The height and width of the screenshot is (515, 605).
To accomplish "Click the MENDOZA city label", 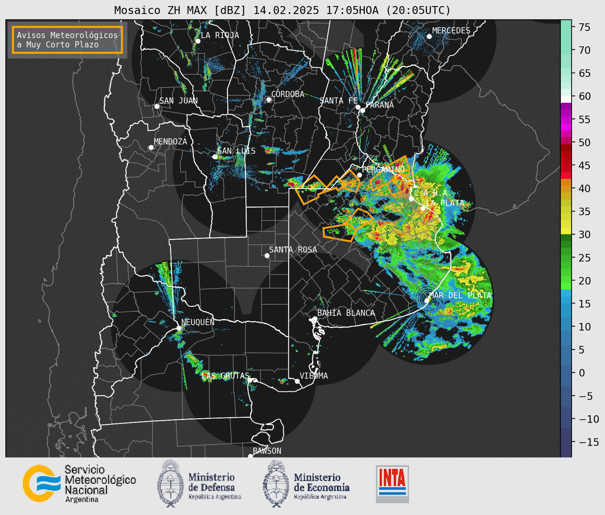I will (170, 141).
